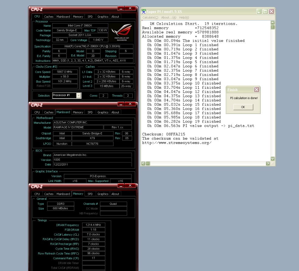Click the Southbridge X79 field
Image resolution: width=299 pixels, height=271 pixels.
point(92,138)
